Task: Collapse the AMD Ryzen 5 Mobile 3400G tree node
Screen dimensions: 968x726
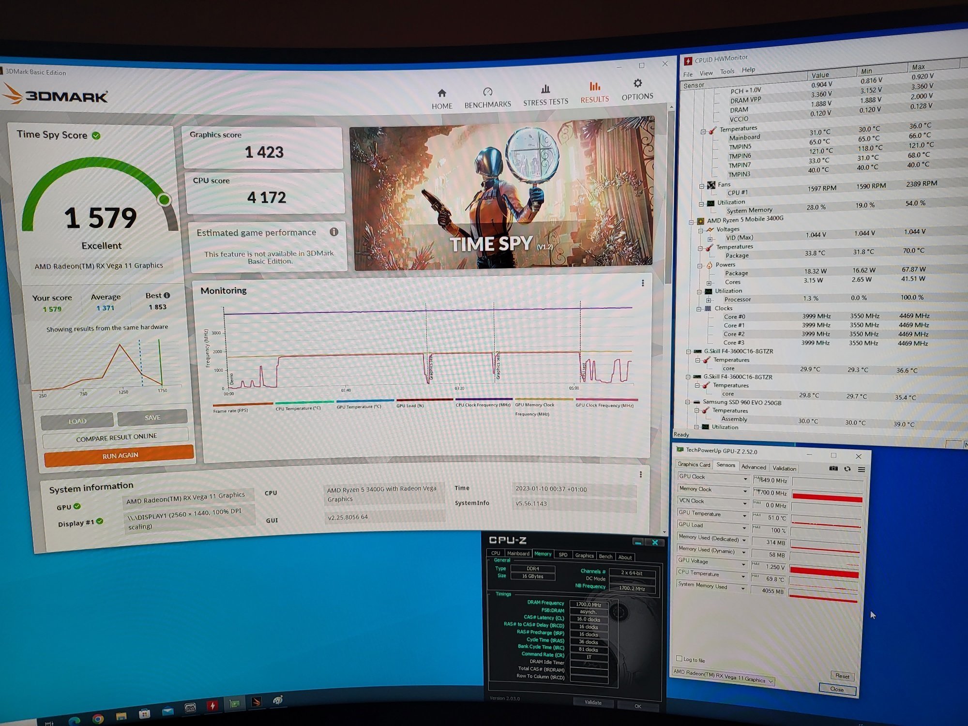Action: click(x=692, y=222)
